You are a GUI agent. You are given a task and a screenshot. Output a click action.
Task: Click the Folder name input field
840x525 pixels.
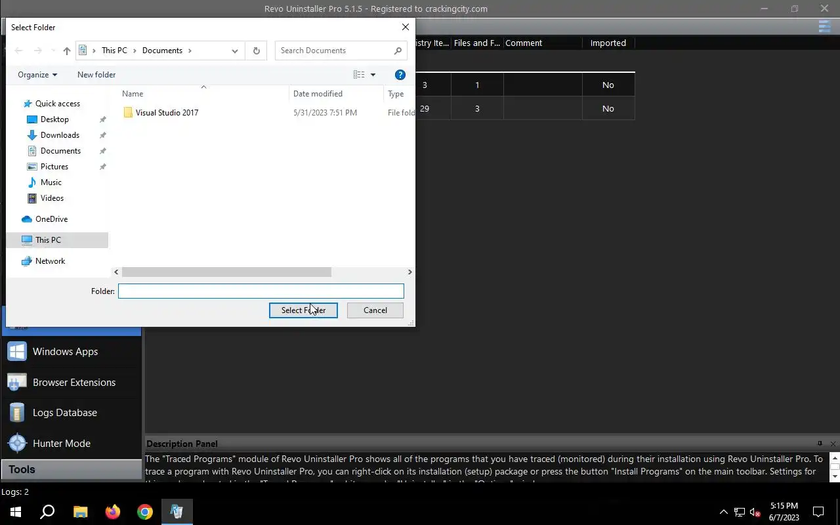[261, 291]
